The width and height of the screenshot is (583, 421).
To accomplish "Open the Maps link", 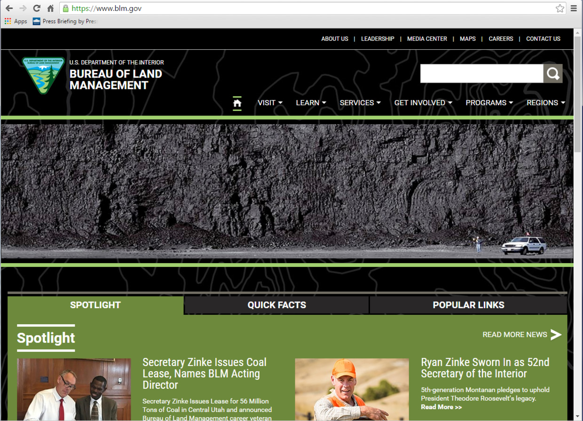I will [468, 39].
